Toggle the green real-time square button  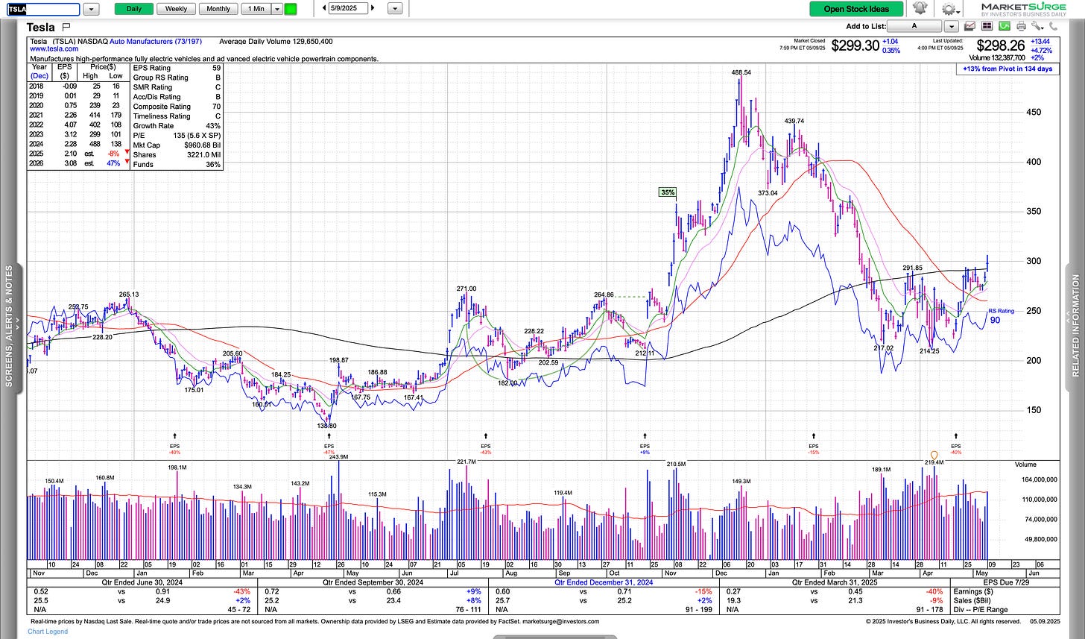click(291, 9)
